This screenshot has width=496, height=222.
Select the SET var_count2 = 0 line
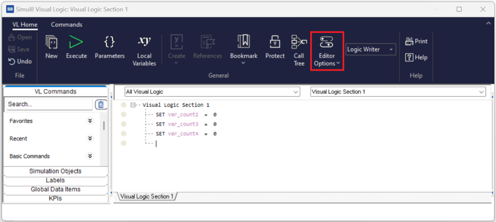click(186, 115)
